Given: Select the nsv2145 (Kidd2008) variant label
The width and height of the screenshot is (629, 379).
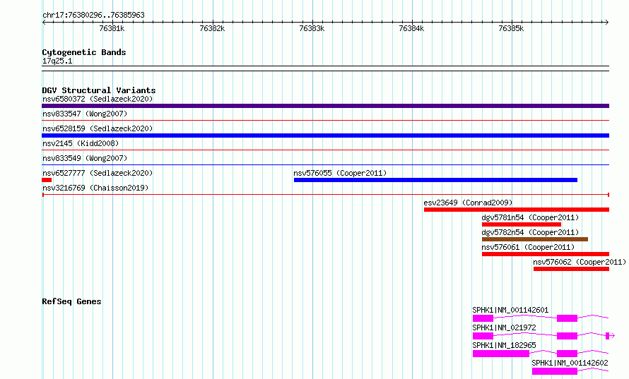Looking at the screenshot, I should coord(81,143).
